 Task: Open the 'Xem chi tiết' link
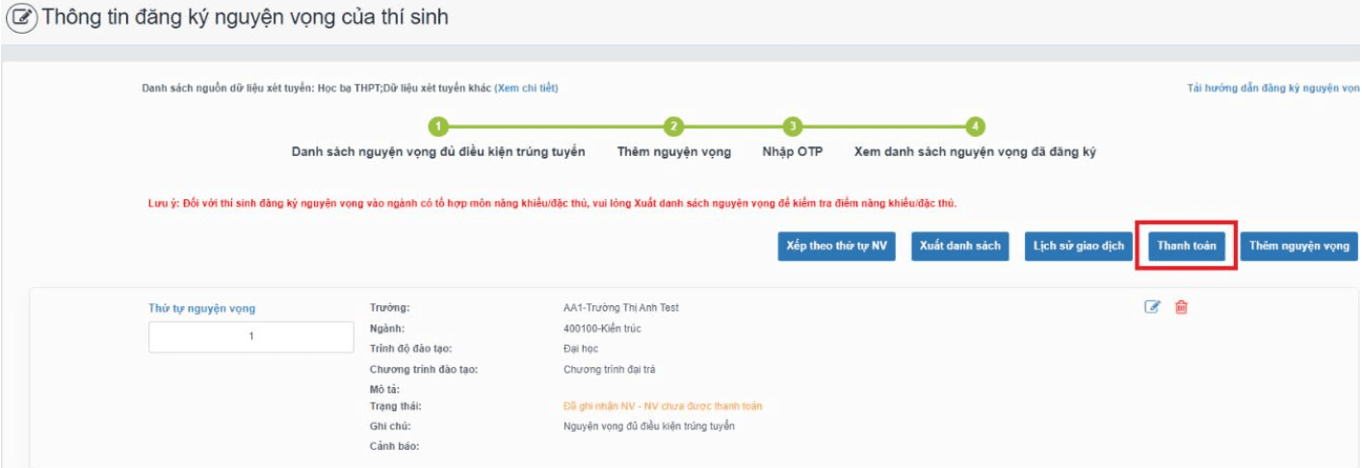526,89
